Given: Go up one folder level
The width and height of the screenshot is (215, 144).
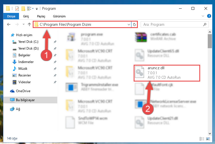Looking at the screenshot, I should click(29, 24).
